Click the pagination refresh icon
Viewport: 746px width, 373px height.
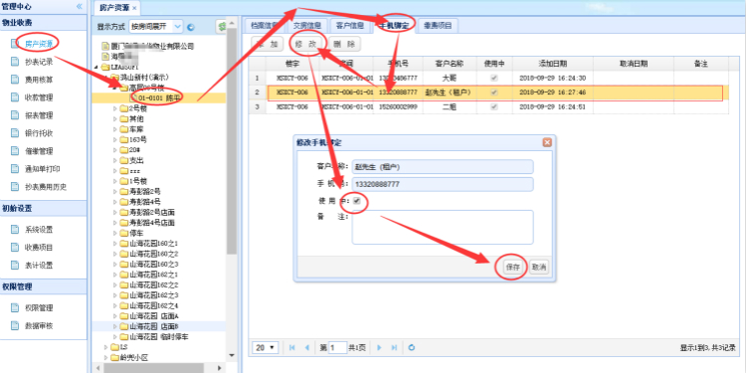click(x=412, y=348)
